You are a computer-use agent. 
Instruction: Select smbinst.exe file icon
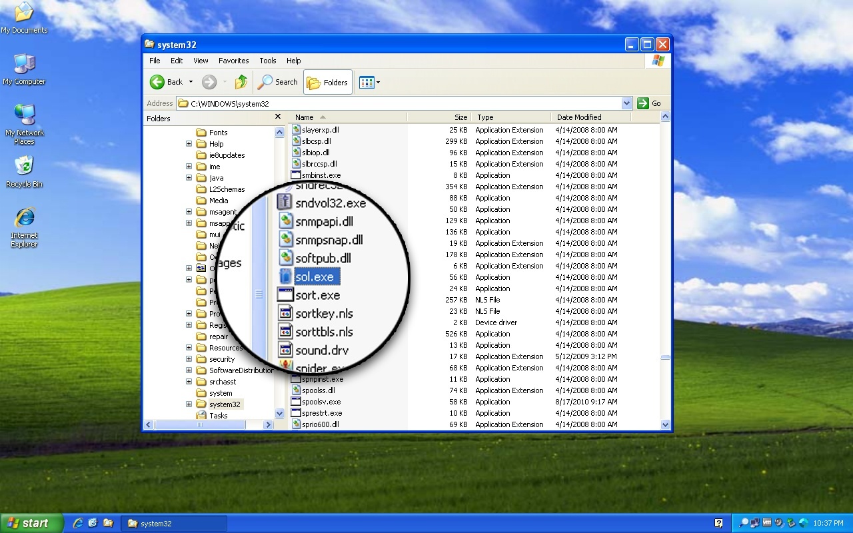[x=297, y=175]
